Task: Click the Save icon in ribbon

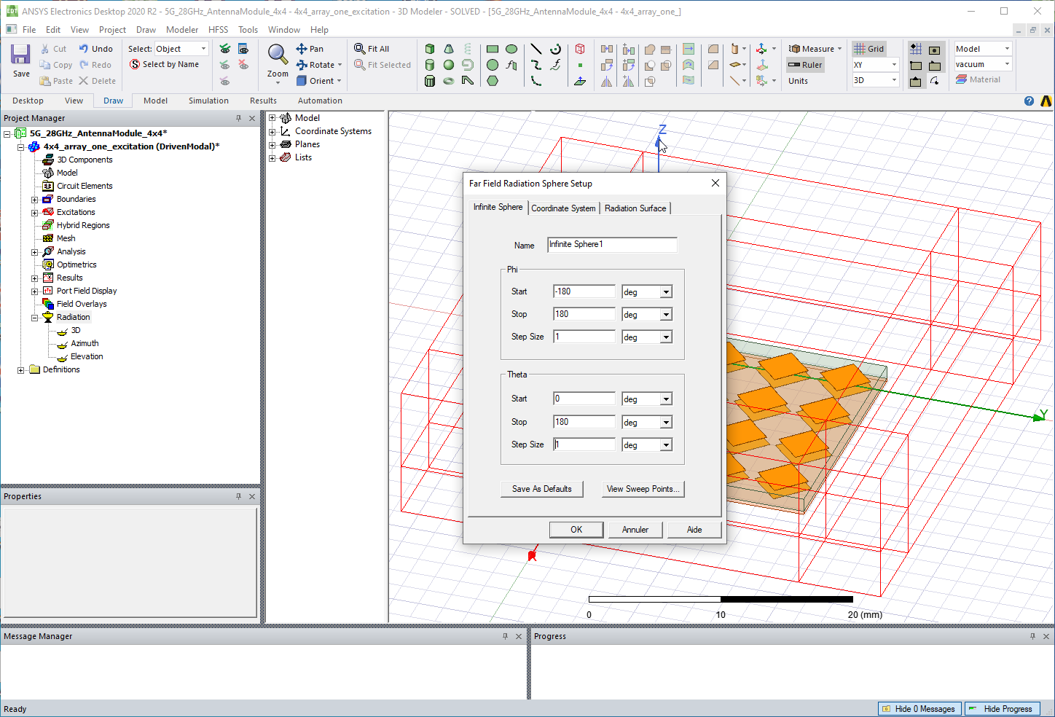Action: [20, 54]
